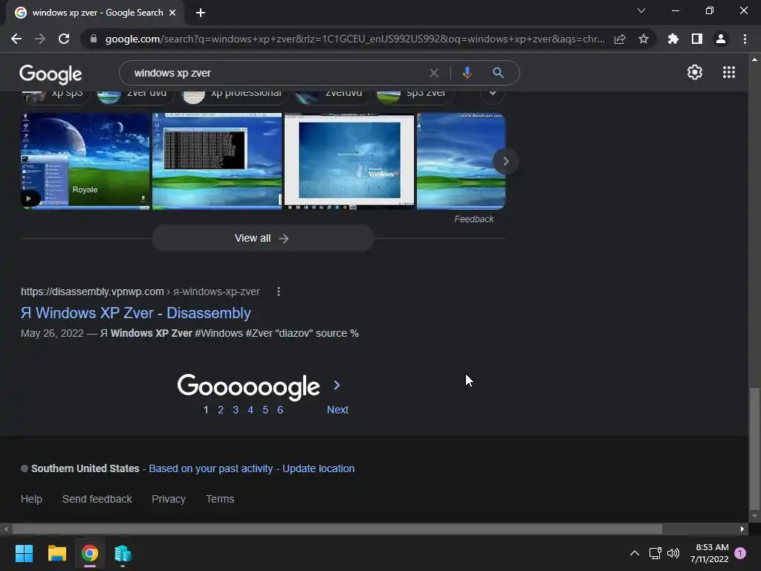
Task: Go to results page 6
Action: (x=280, y=410)
